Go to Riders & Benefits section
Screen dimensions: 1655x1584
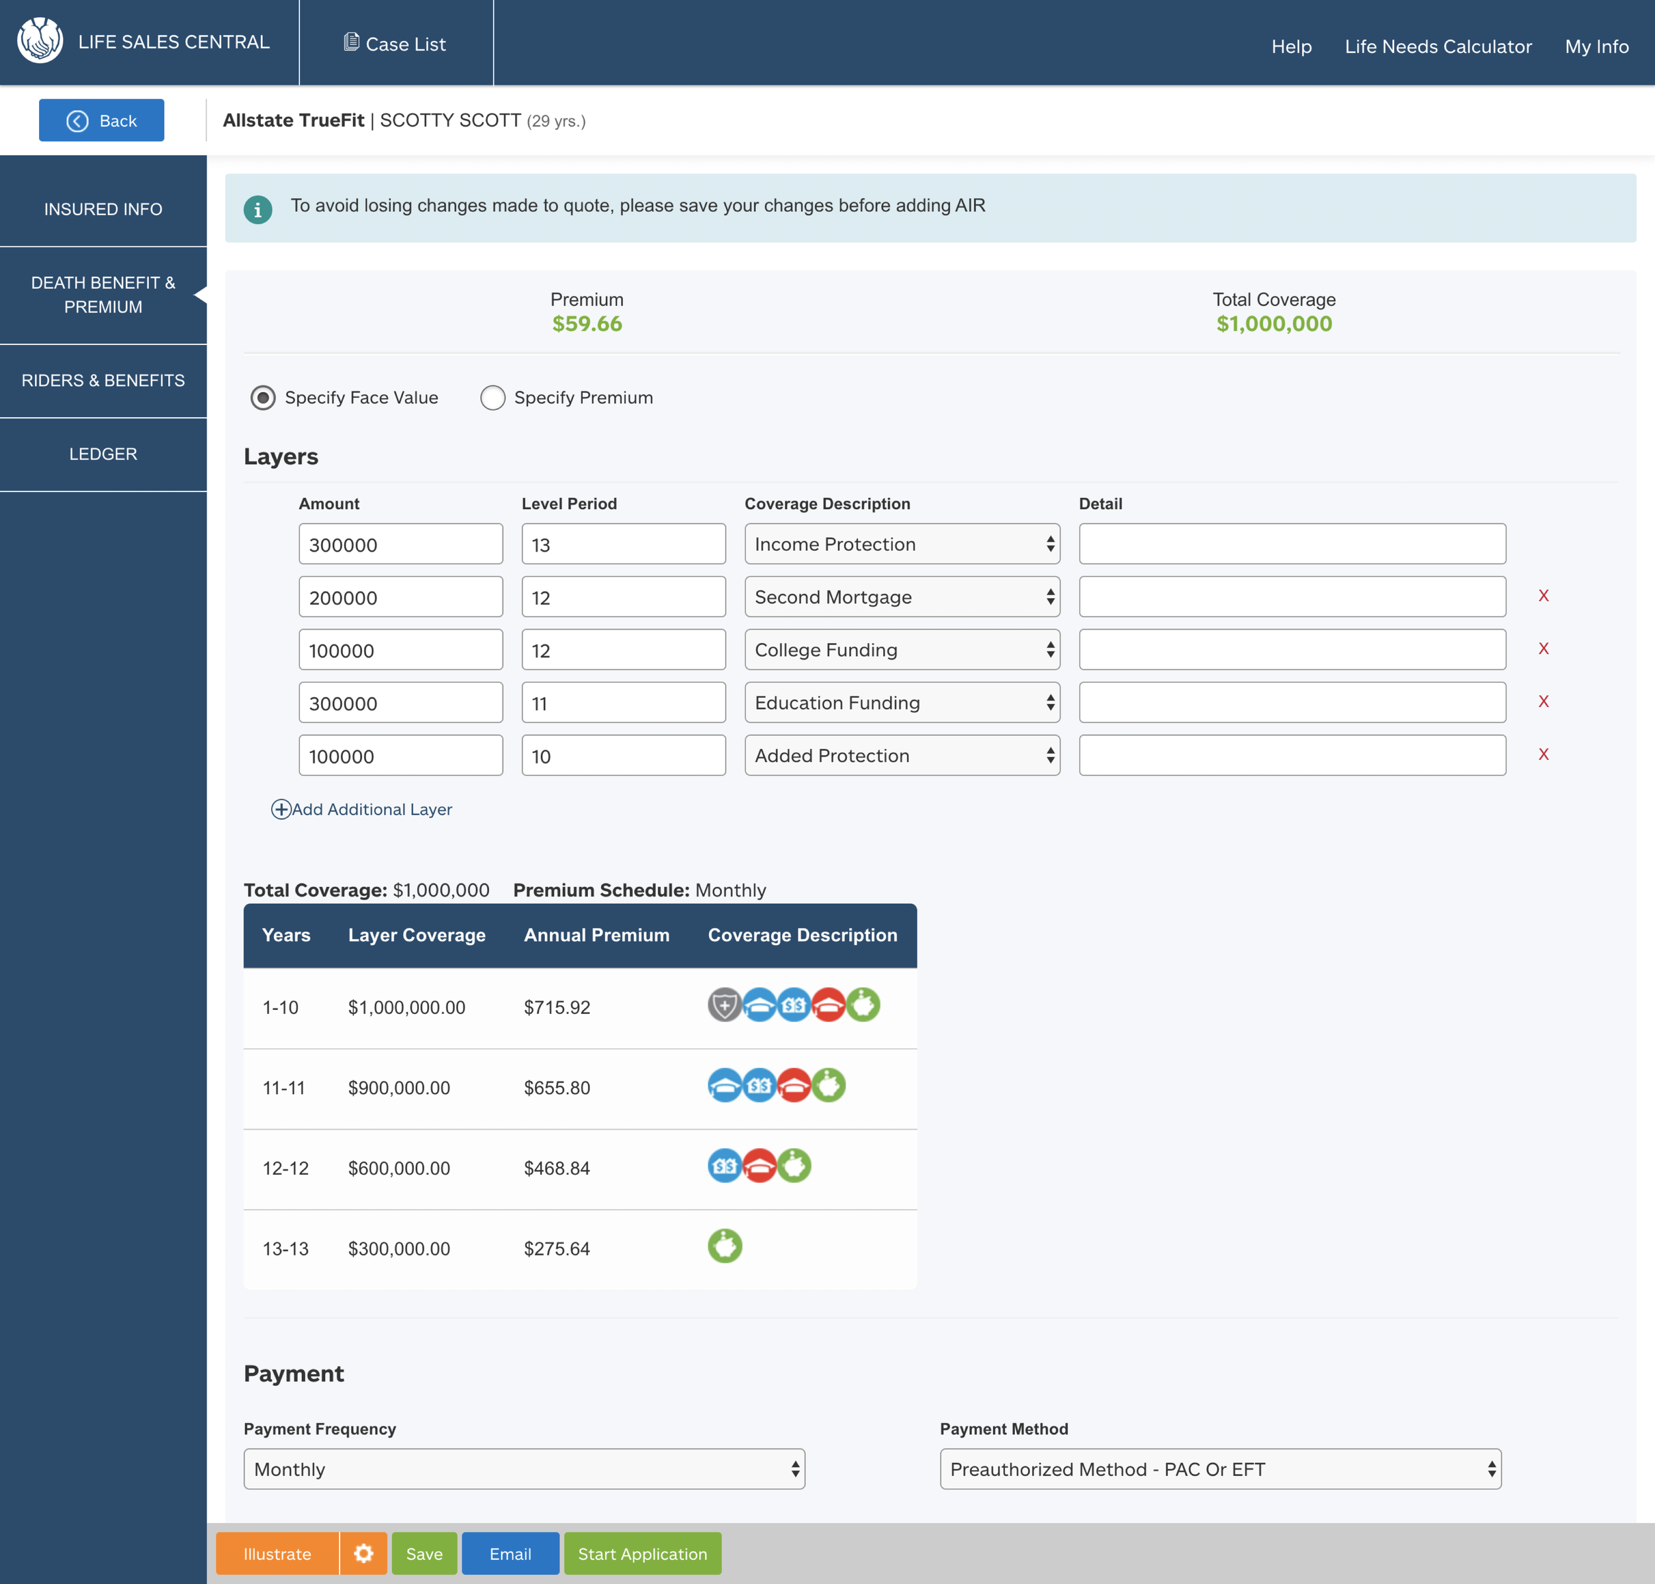tap(103, 381)
